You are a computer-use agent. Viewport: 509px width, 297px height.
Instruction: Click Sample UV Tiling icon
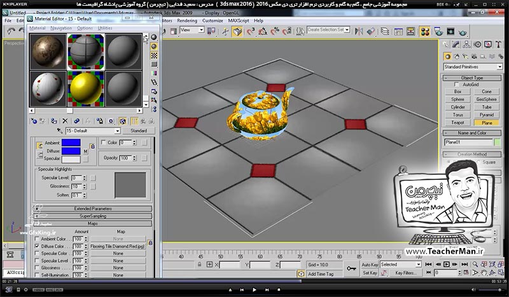[154, 64]
